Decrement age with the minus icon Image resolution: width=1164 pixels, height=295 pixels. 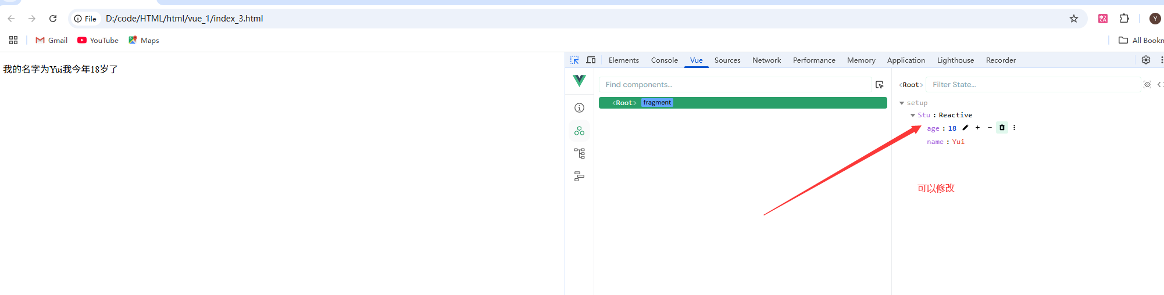coord(990,128)
